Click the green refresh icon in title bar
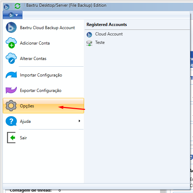The height and width of the screenshot is (193, 193). click(x=18, y=6)
